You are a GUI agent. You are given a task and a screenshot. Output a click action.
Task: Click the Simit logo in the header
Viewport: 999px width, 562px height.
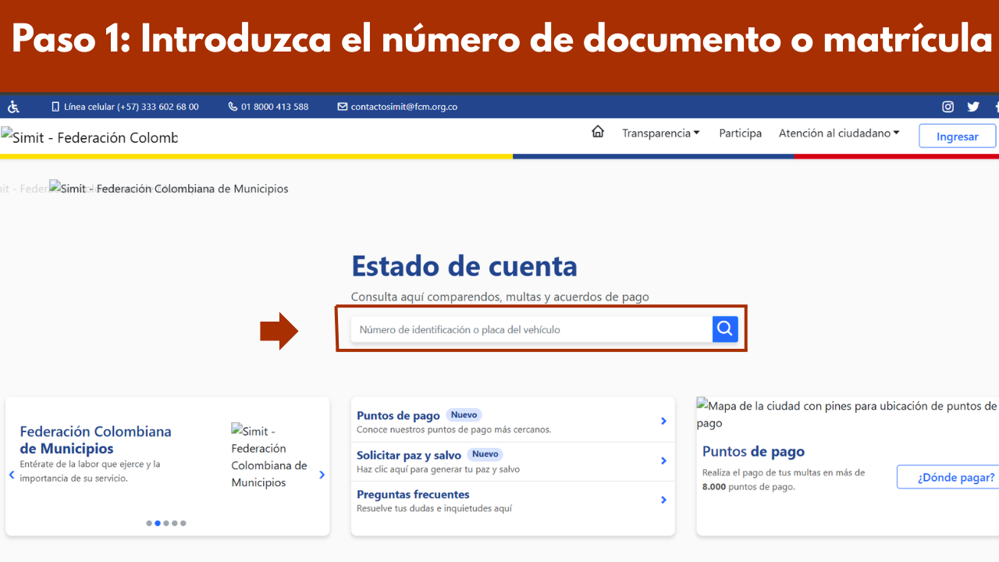coord(89,137)
